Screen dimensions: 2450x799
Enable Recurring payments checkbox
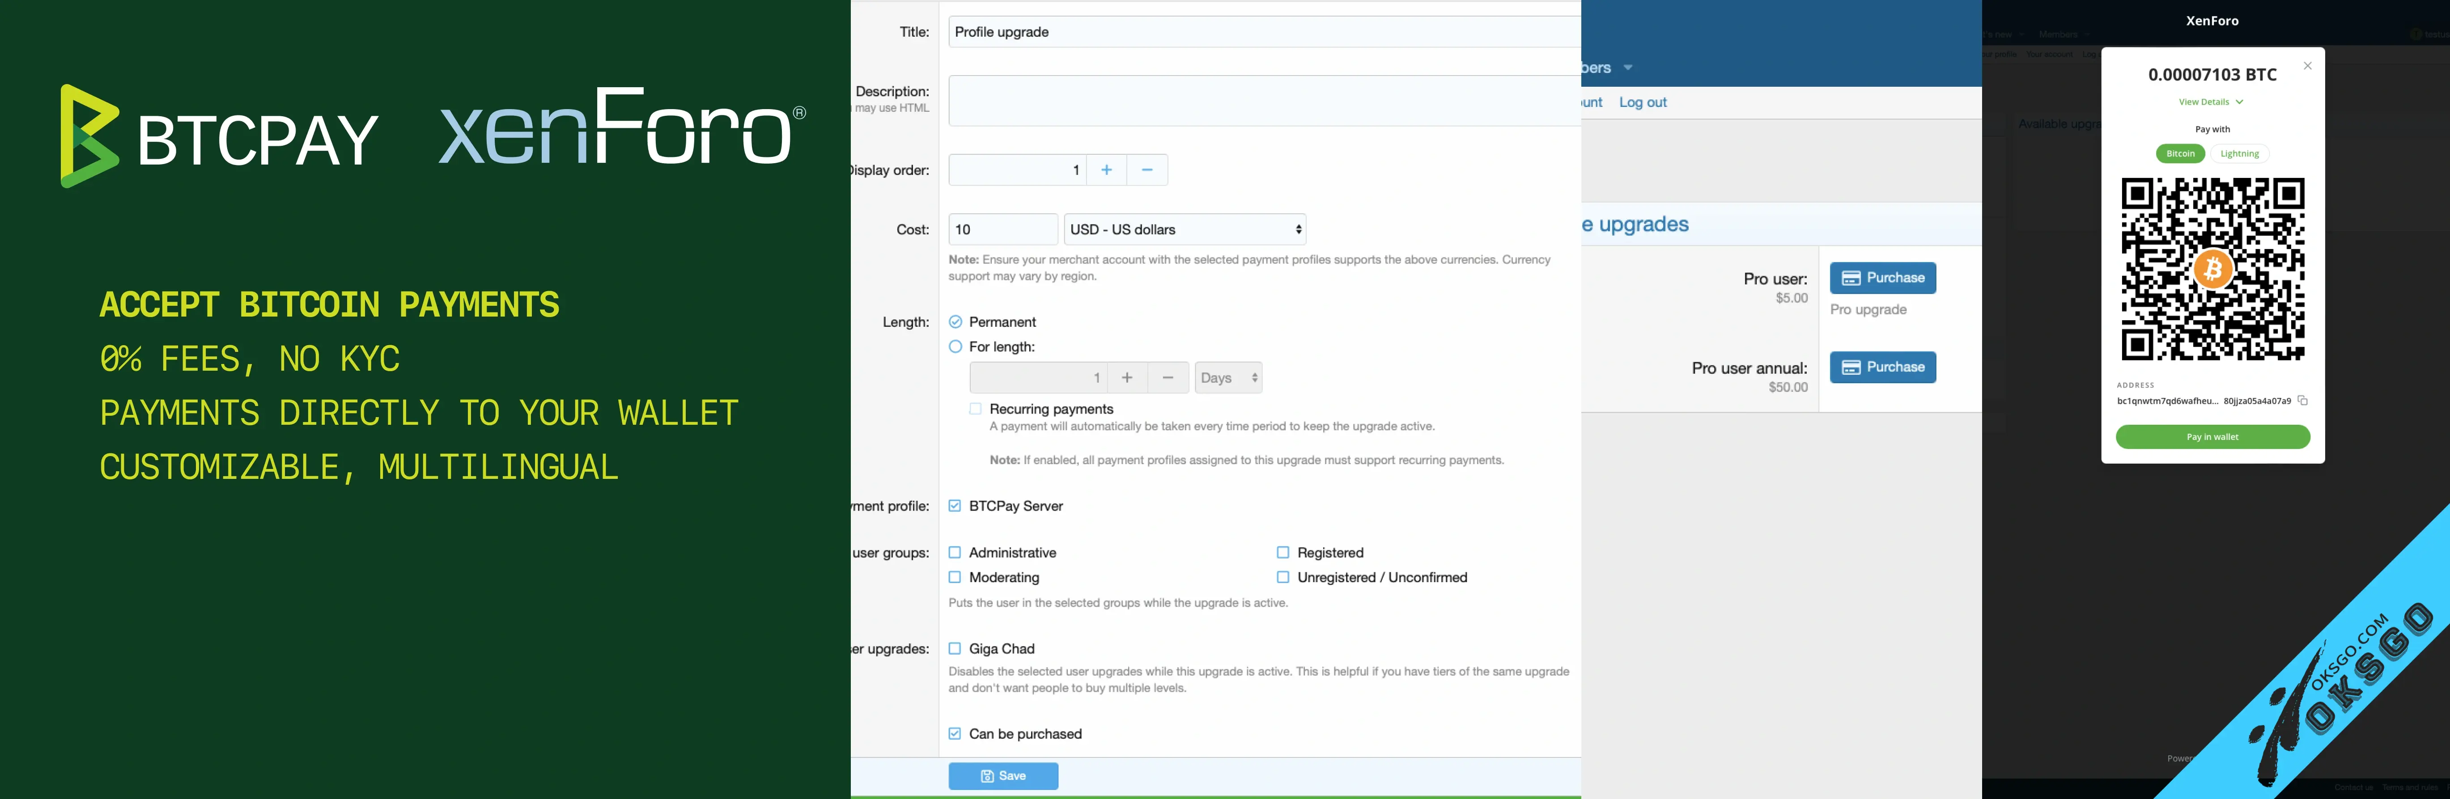975,409
